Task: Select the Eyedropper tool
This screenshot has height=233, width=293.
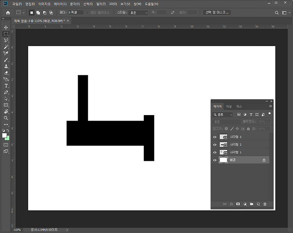Action: click(6, 53)
